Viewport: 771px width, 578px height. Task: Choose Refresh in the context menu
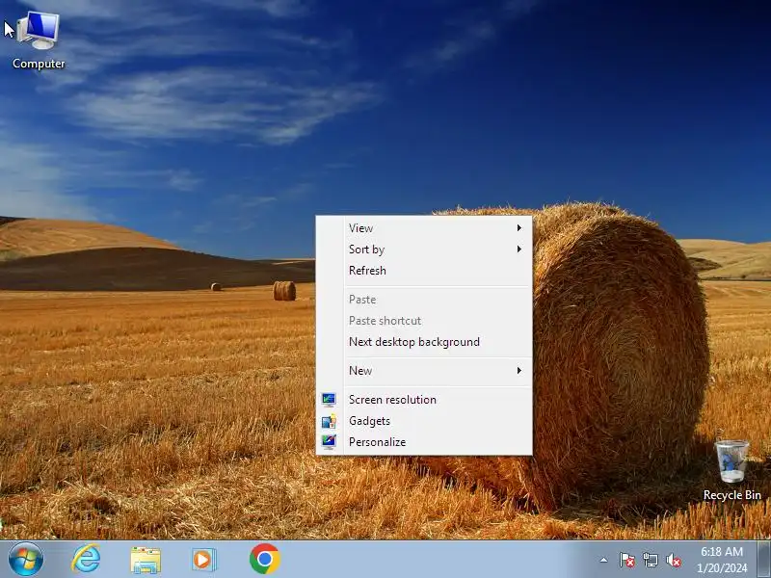pos(424,271)
